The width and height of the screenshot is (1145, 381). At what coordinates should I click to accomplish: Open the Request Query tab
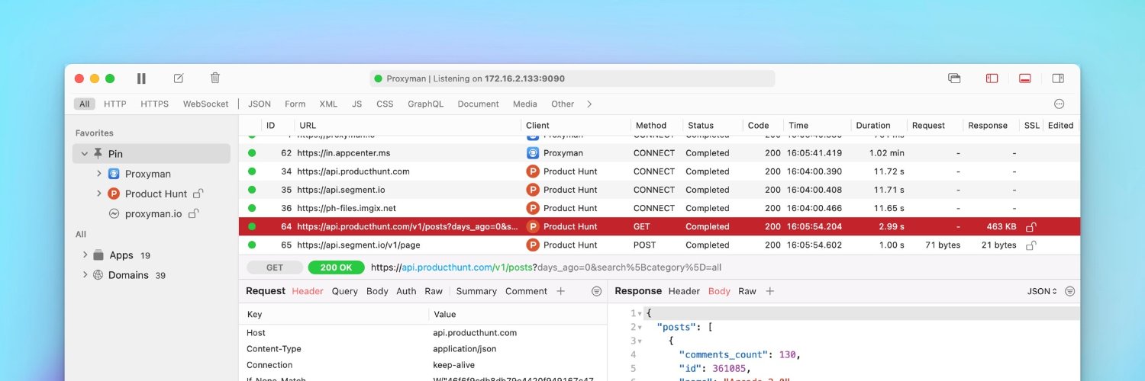tap(345, 291)
